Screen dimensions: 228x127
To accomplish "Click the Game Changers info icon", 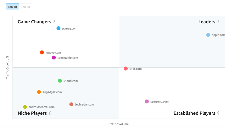I will pos(54,22).
